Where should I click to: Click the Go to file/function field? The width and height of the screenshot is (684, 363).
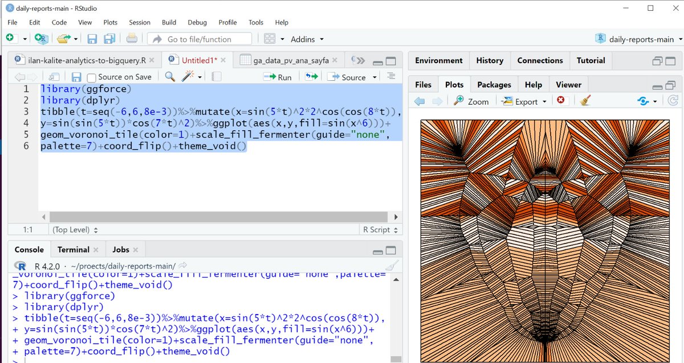point(199,39)
